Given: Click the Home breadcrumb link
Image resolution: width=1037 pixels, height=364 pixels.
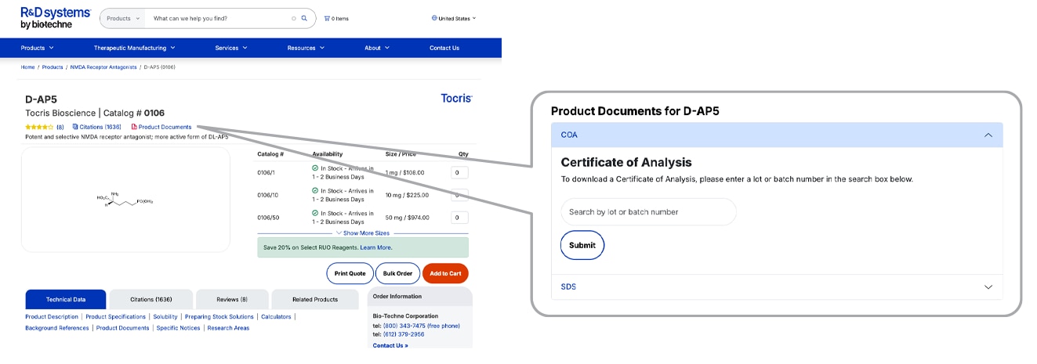Looking at the screenshot, I should coord(27,67).
